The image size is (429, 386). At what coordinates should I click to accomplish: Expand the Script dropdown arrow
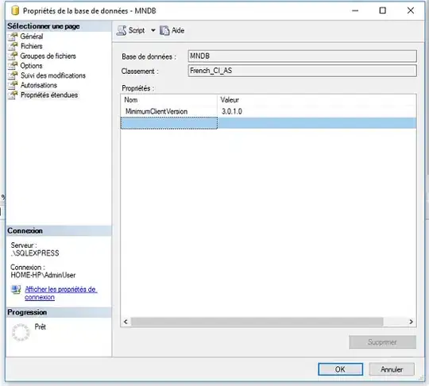coord(153,30)
